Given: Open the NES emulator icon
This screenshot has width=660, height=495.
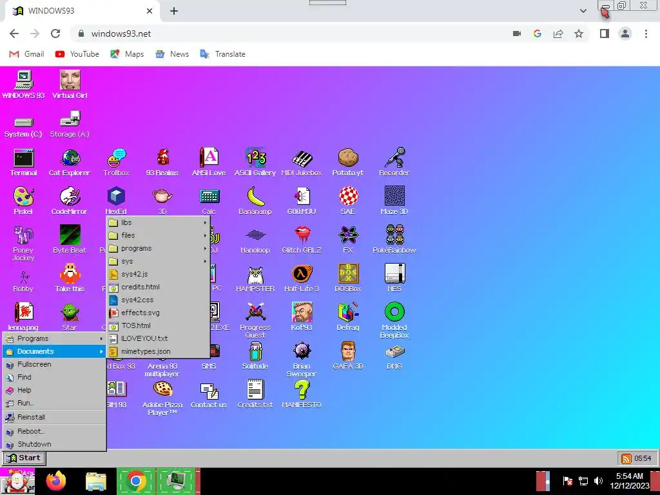Looking at the screenshot, I should pos(394,278).
